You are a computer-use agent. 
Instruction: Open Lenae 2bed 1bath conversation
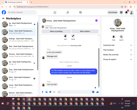18,86
